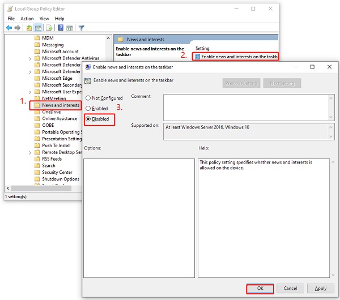Open the File menu
This screenshot has width=340, height=300.
click(11, 19)
